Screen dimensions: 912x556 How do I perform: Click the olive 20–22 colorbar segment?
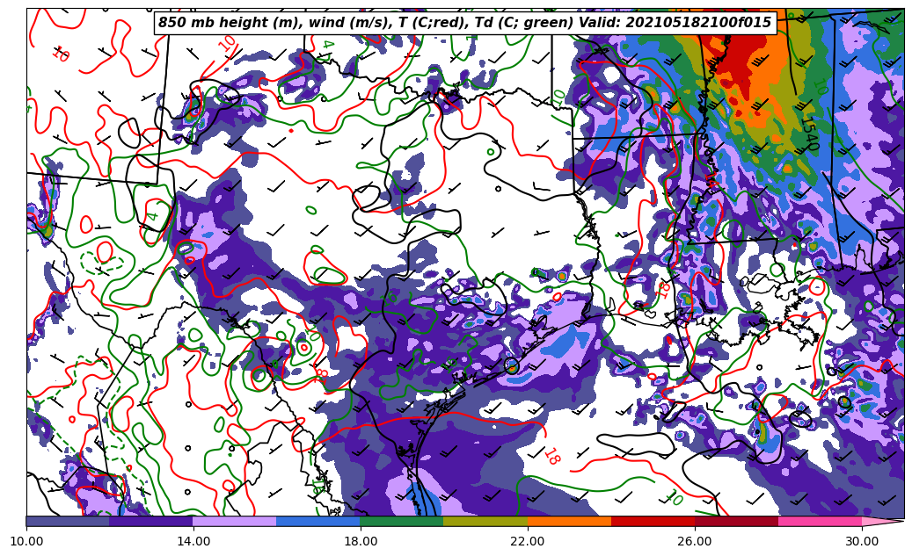pos(485,521)
